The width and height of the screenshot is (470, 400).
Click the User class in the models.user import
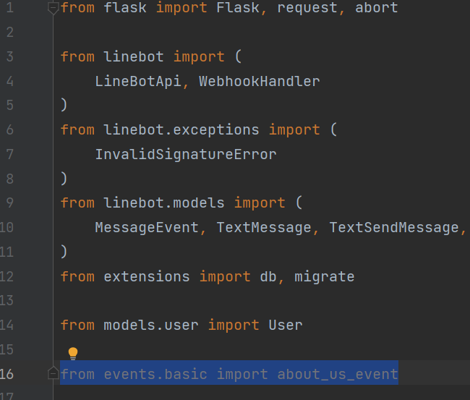[285, 325]
